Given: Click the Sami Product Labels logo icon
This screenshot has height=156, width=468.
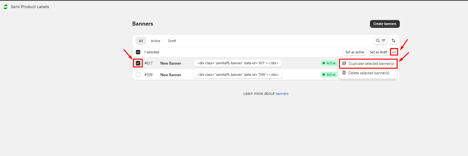Looking at the screenshot, I should click(6, 7).
